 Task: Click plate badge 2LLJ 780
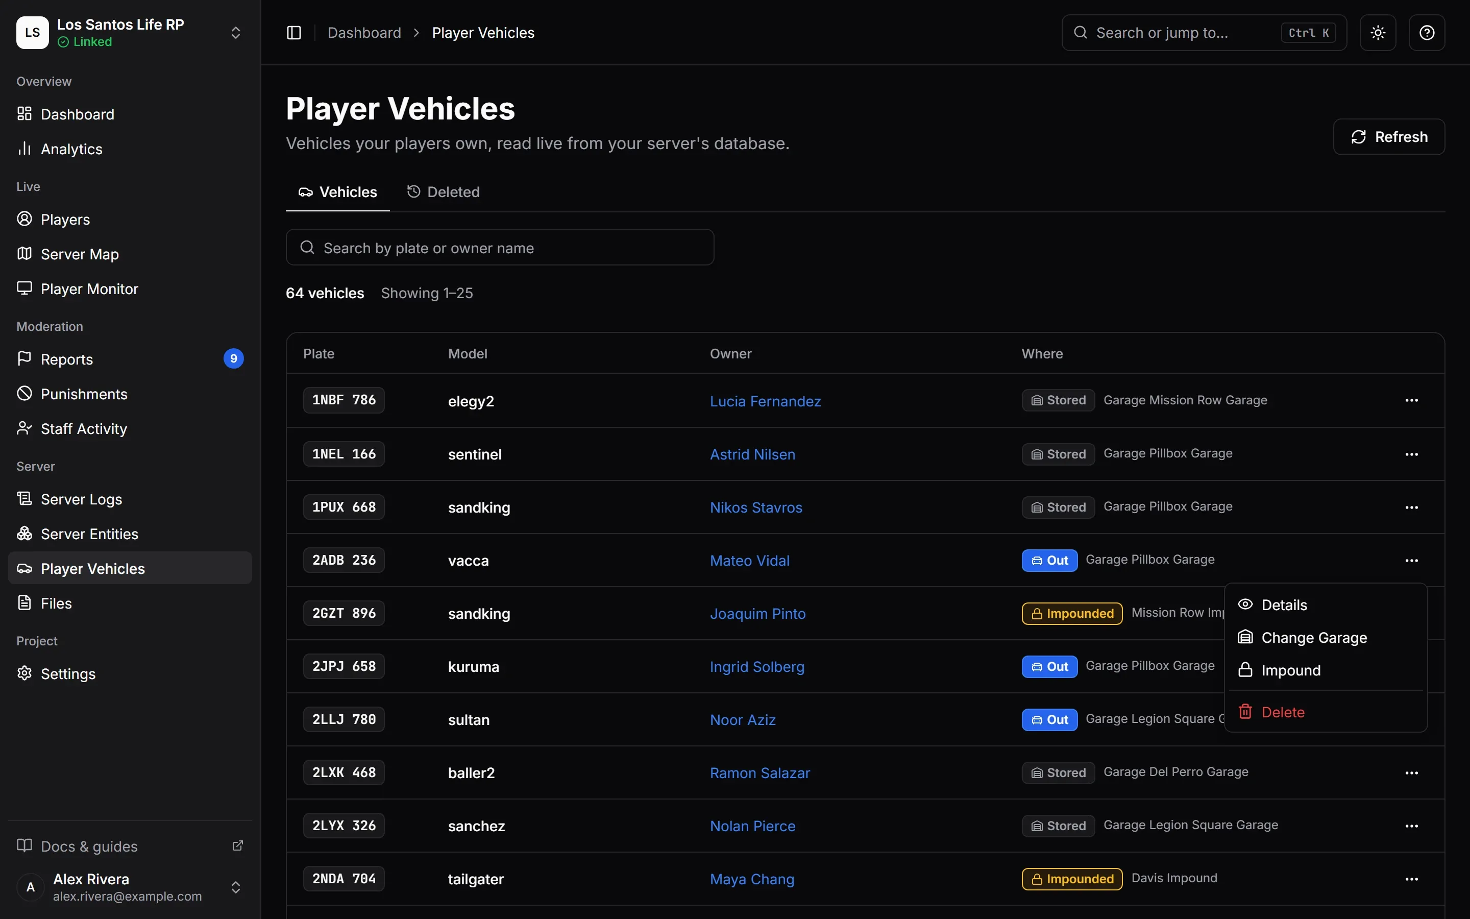coord(344,720)
